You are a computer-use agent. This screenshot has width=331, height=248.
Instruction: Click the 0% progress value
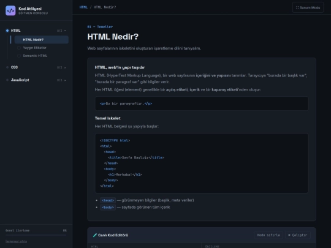(x=64, y=230)
